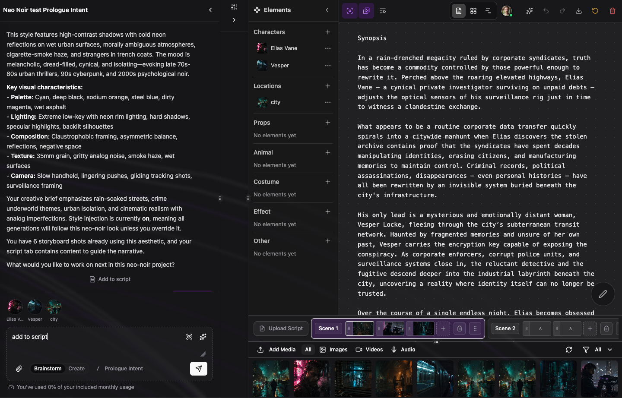This screenshot has height=398, width=622.
Task: Add a new Animal element
Action: [x=328, y=152]
